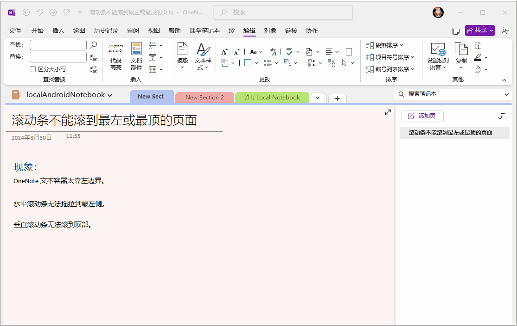The image size is (517, 326).
Task: Click the highlighter pen icon in 其他
Action: (478, 57)
